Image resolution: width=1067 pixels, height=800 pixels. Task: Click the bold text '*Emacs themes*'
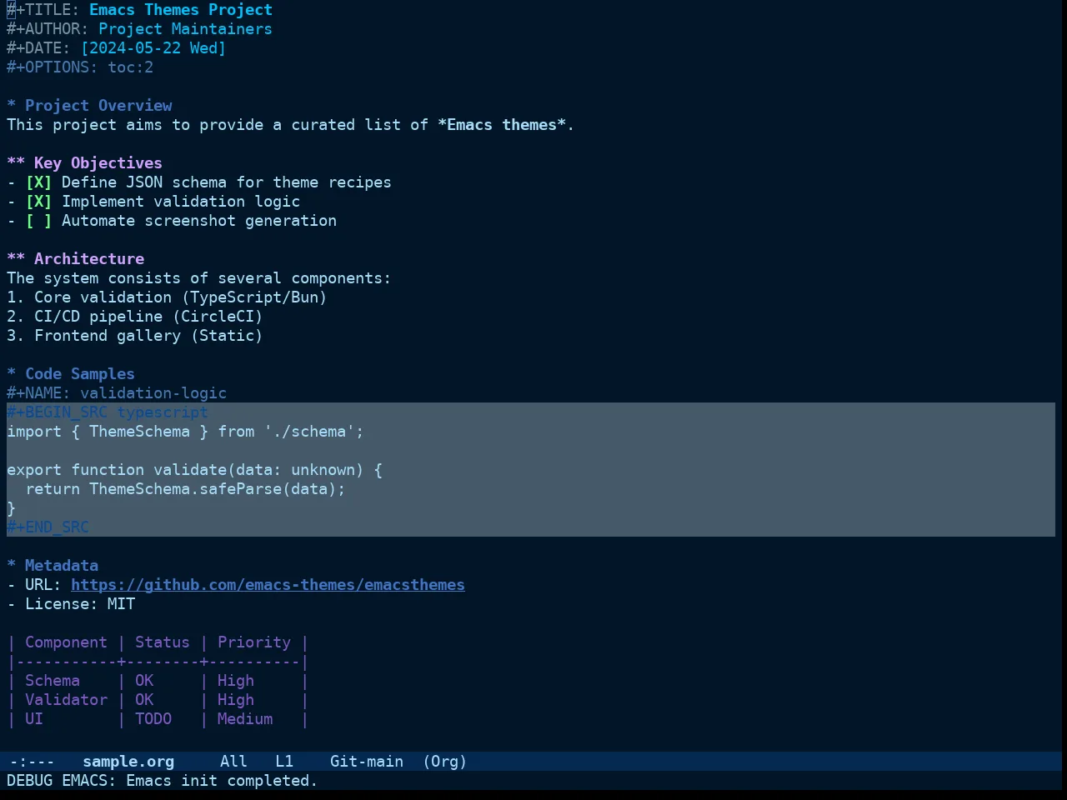(x=501, y=125)
